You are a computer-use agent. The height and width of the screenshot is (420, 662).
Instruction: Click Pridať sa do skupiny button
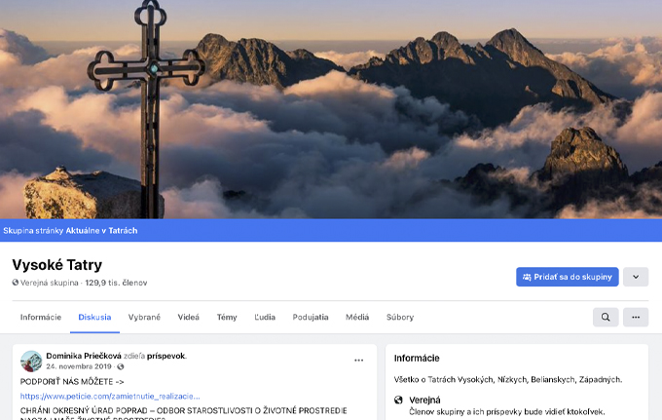(567, 277)
